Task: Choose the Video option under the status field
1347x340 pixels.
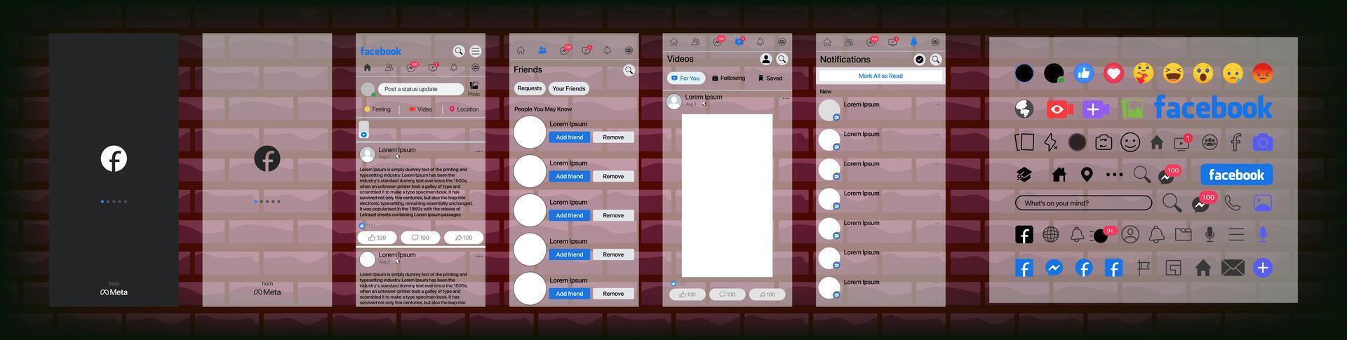Action: [420, 109]
